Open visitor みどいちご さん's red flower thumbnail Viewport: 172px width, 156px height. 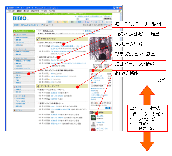tap(93, 129)
